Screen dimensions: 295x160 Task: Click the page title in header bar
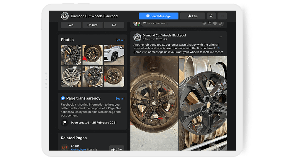click(94, 16)
